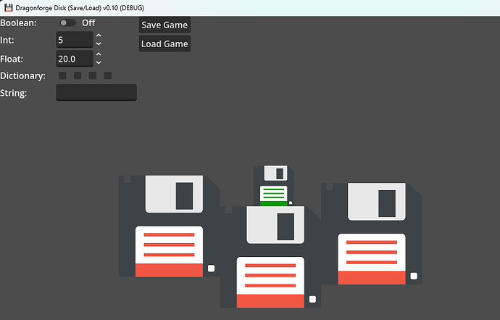500x320 pixels.
Task: Check the third Dictionary checkbox
Action: [x=93, y=75]
